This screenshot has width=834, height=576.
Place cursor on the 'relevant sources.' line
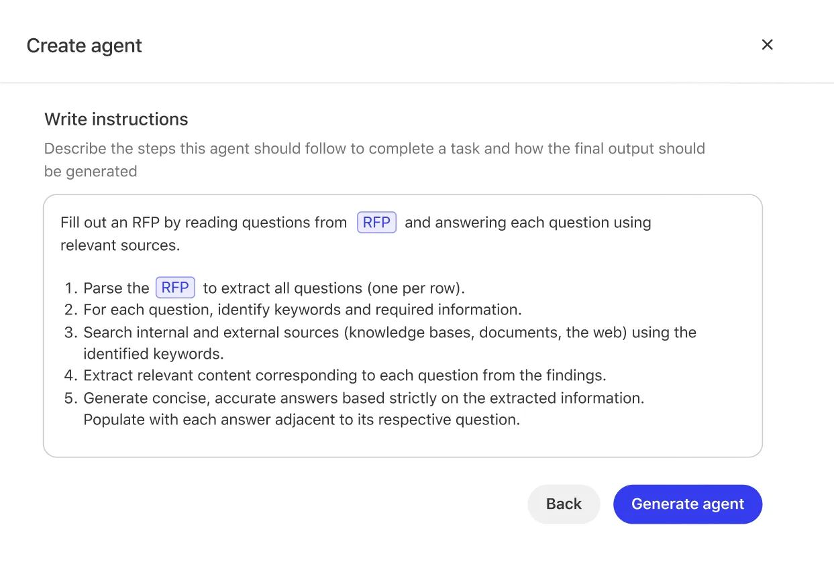(x=120, y=245)
